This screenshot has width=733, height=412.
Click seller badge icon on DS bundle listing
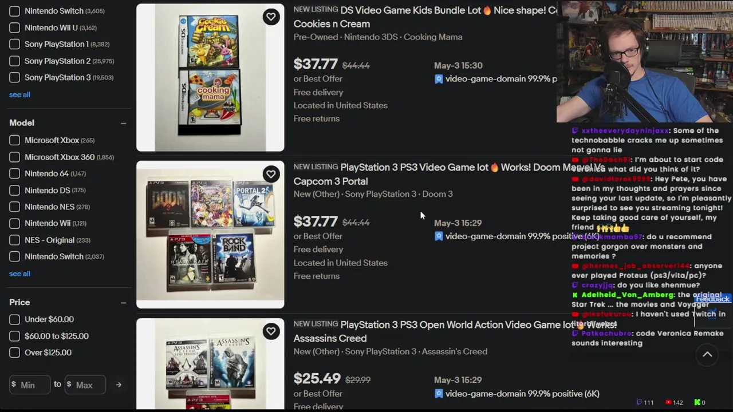[x=439, y=79]
